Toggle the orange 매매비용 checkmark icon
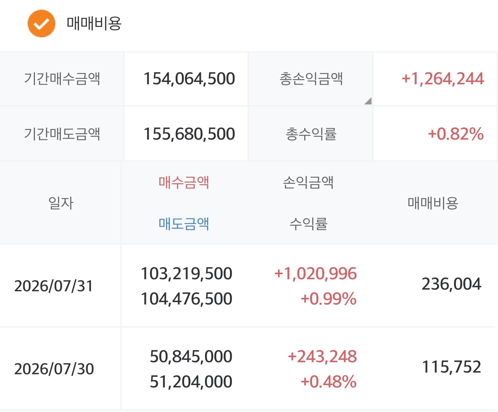 pos(41,24)
